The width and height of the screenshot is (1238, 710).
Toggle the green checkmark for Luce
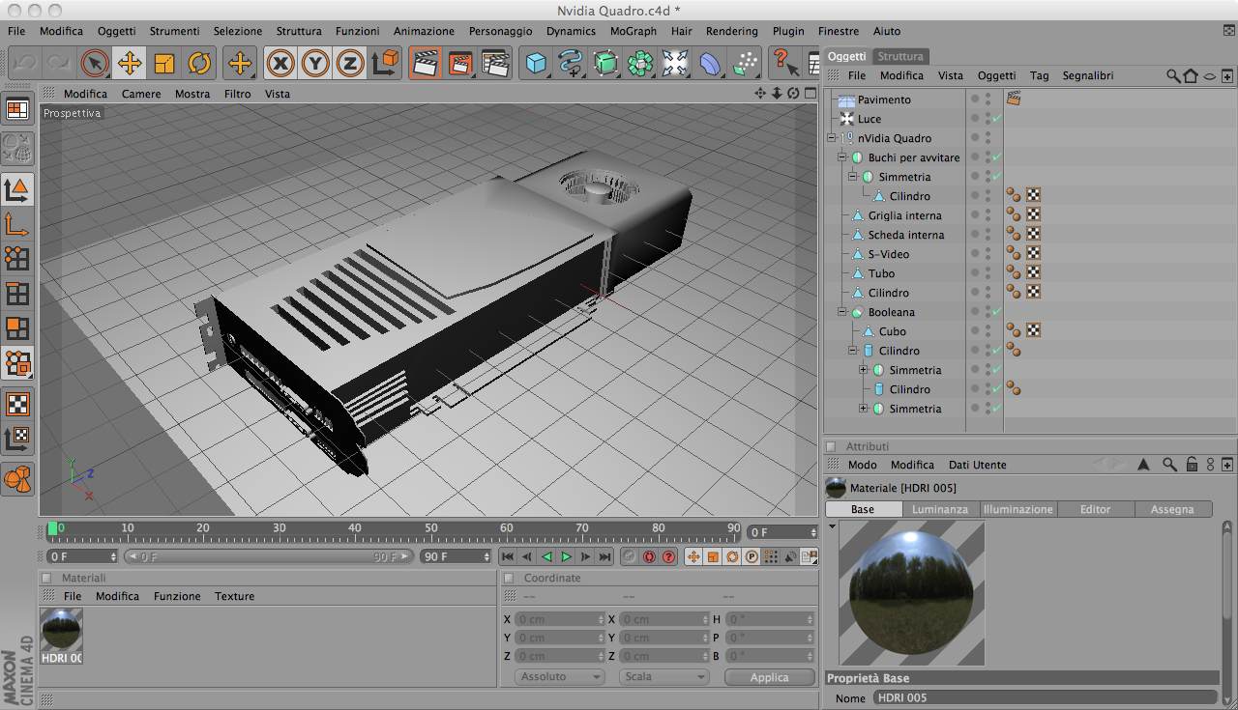pos(996,119)
